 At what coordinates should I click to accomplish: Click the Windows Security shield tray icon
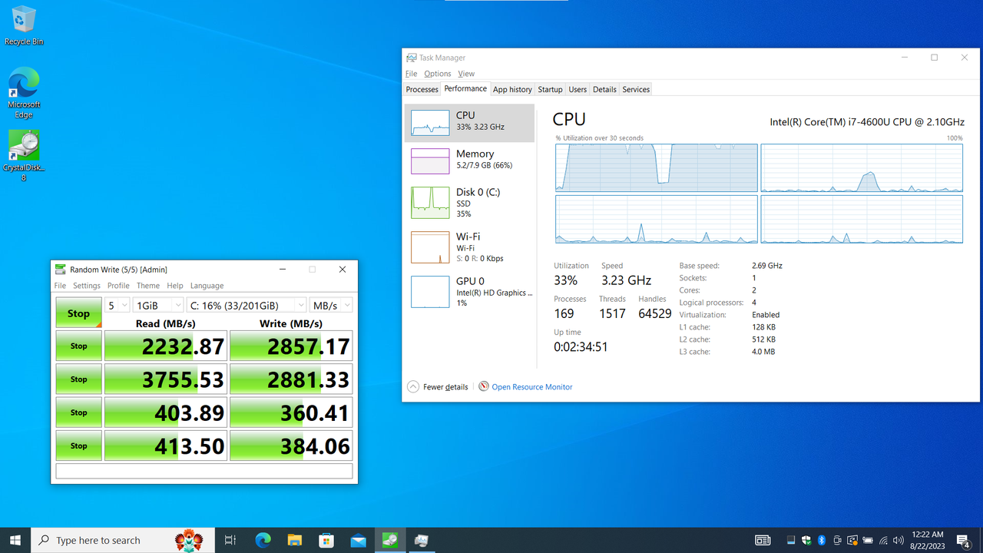[x=806, y=540]
